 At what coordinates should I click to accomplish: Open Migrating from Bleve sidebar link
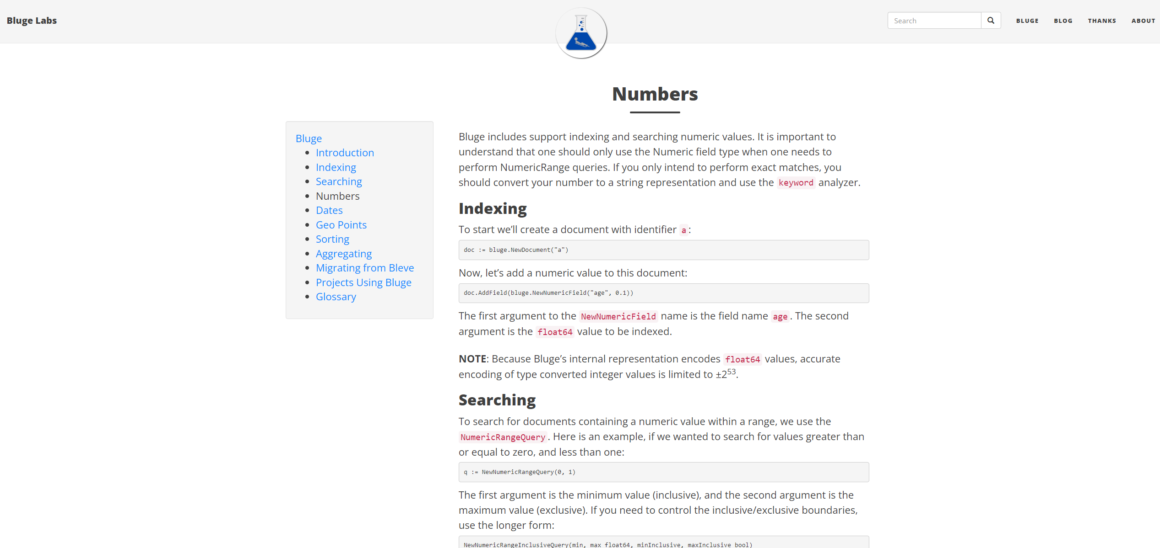click(365, 268)
